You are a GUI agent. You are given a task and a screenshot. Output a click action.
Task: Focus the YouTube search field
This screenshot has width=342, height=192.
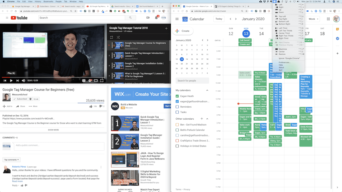tap(82, 18)
